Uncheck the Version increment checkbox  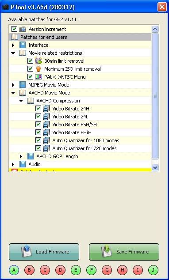(14, 29)
